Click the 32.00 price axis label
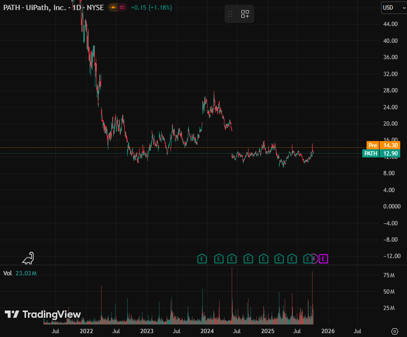This screenshot has height=337, width=407. click(391, 74)
